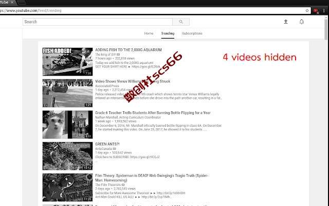
Task: Click the '2 days ago • 2,782,545 views' text
Action: click(x=115, y=189)
